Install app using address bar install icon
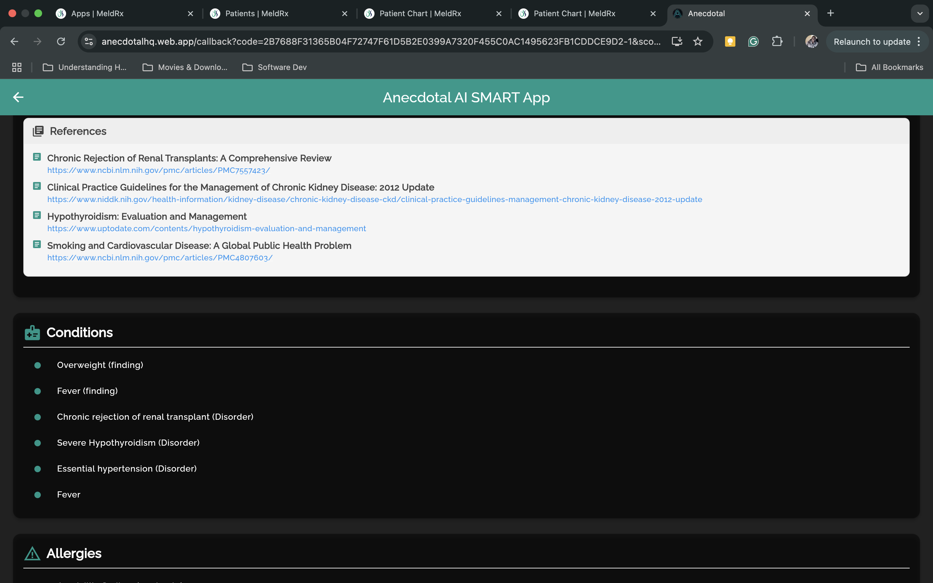 [677, 42]
